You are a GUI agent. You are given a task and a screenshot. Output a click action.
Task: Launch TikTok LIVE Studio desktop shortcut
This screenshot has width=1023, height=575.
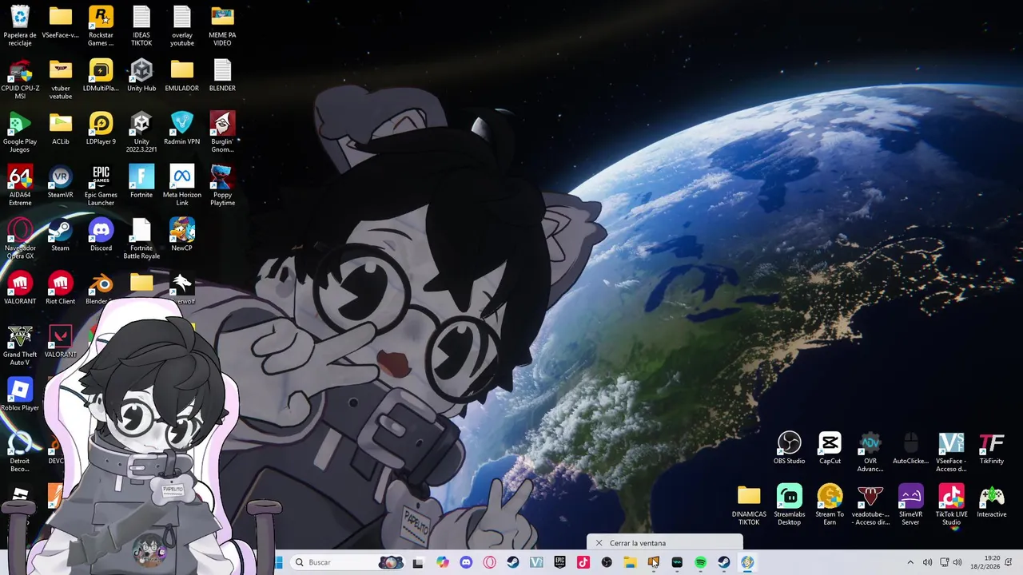pyautogui.click(x=951, y=505)
